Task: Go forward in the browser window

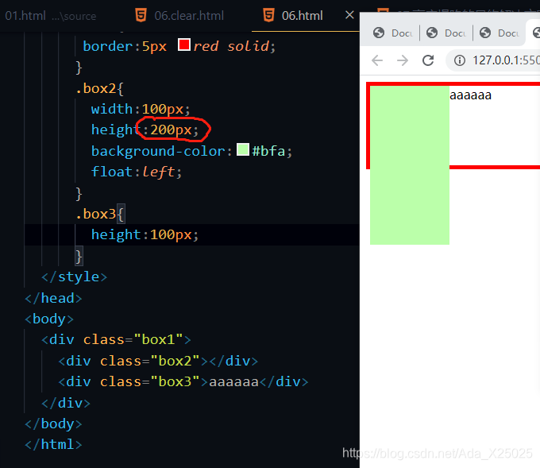Action: 403,60
